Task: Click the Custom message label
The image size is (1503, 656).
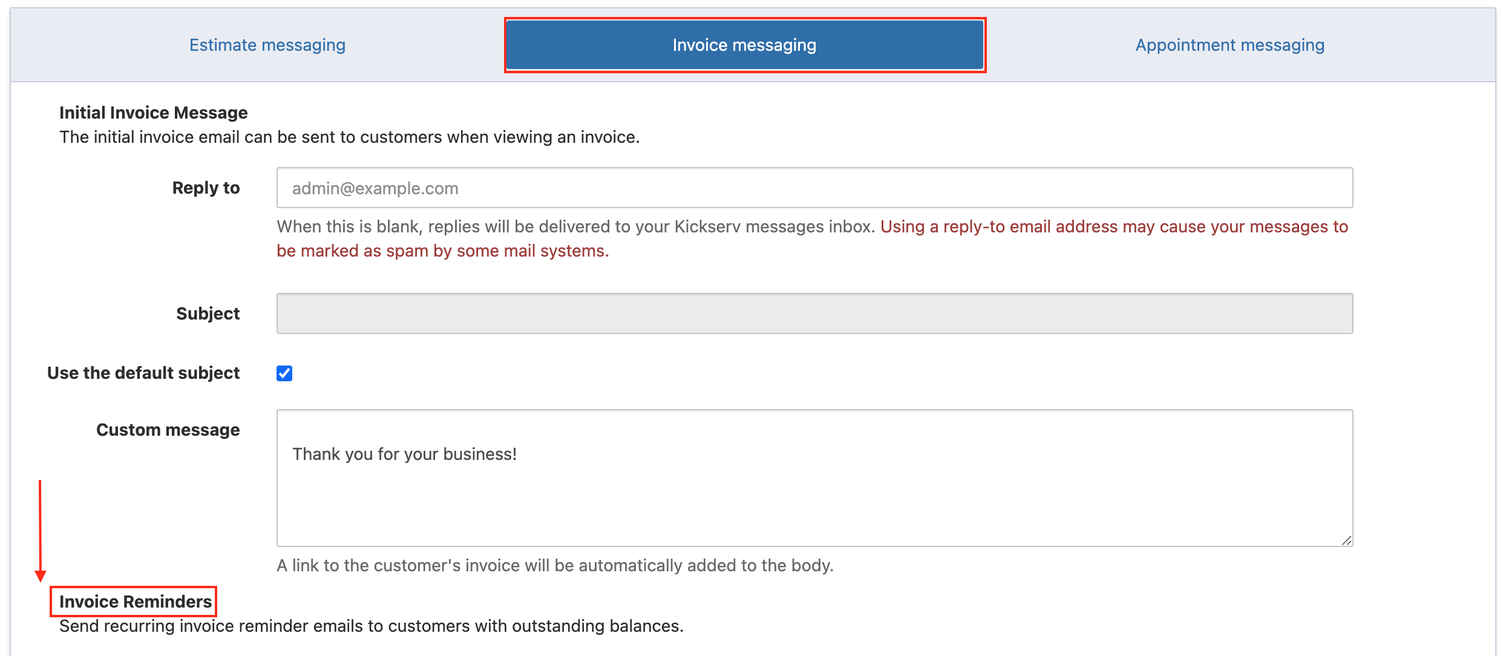Action: [168, 430]
